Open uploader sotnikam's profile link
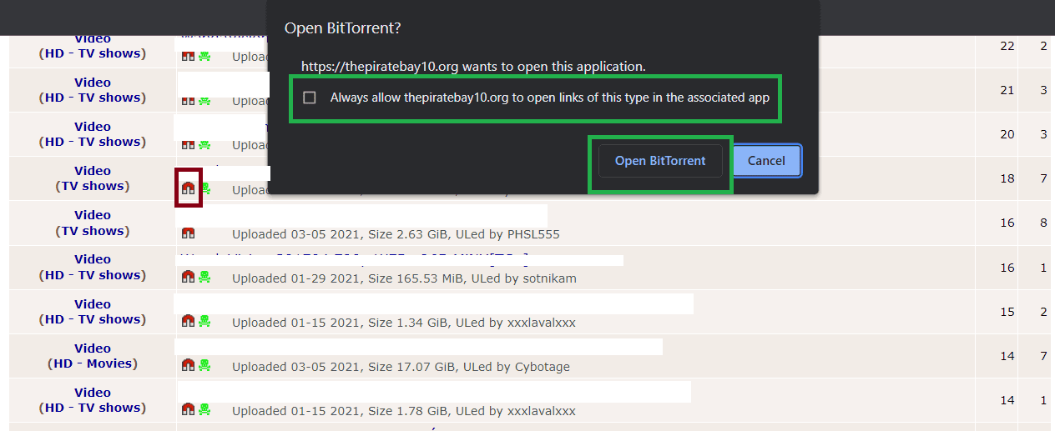This screenshot has height=431, width=1055. click(x=541, y=278)
